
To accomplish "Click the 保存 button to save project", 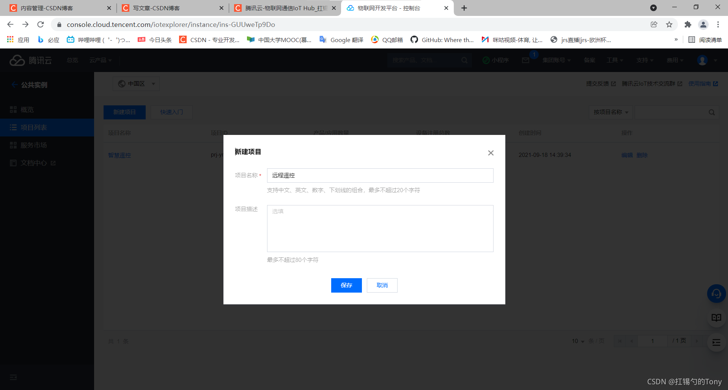I will tap(346, 285).
